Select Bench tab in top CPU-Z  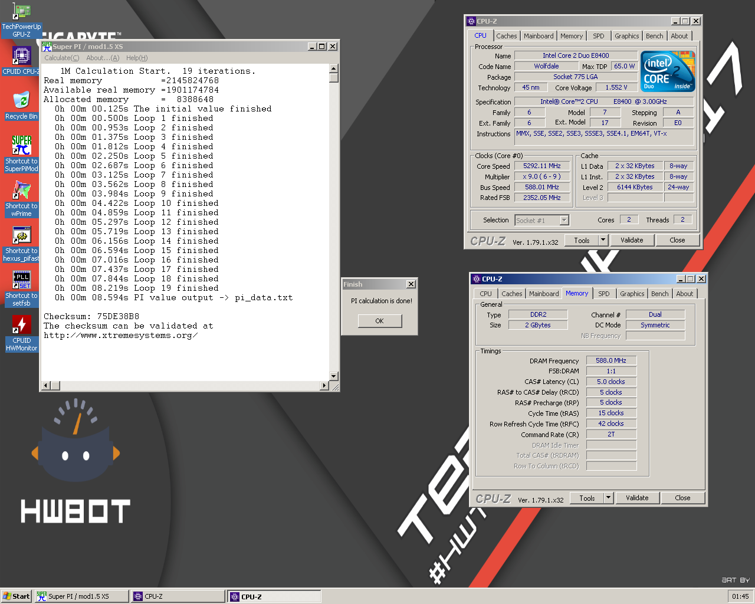click(x=654, y=36)
